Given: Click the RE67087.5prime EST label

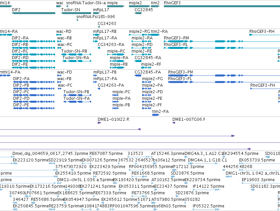Looking at the screenshot, I should coord(106,154).
